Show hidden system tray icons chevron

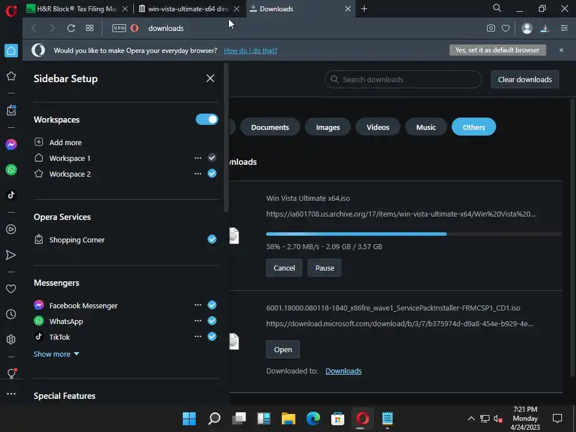point(471,418)
